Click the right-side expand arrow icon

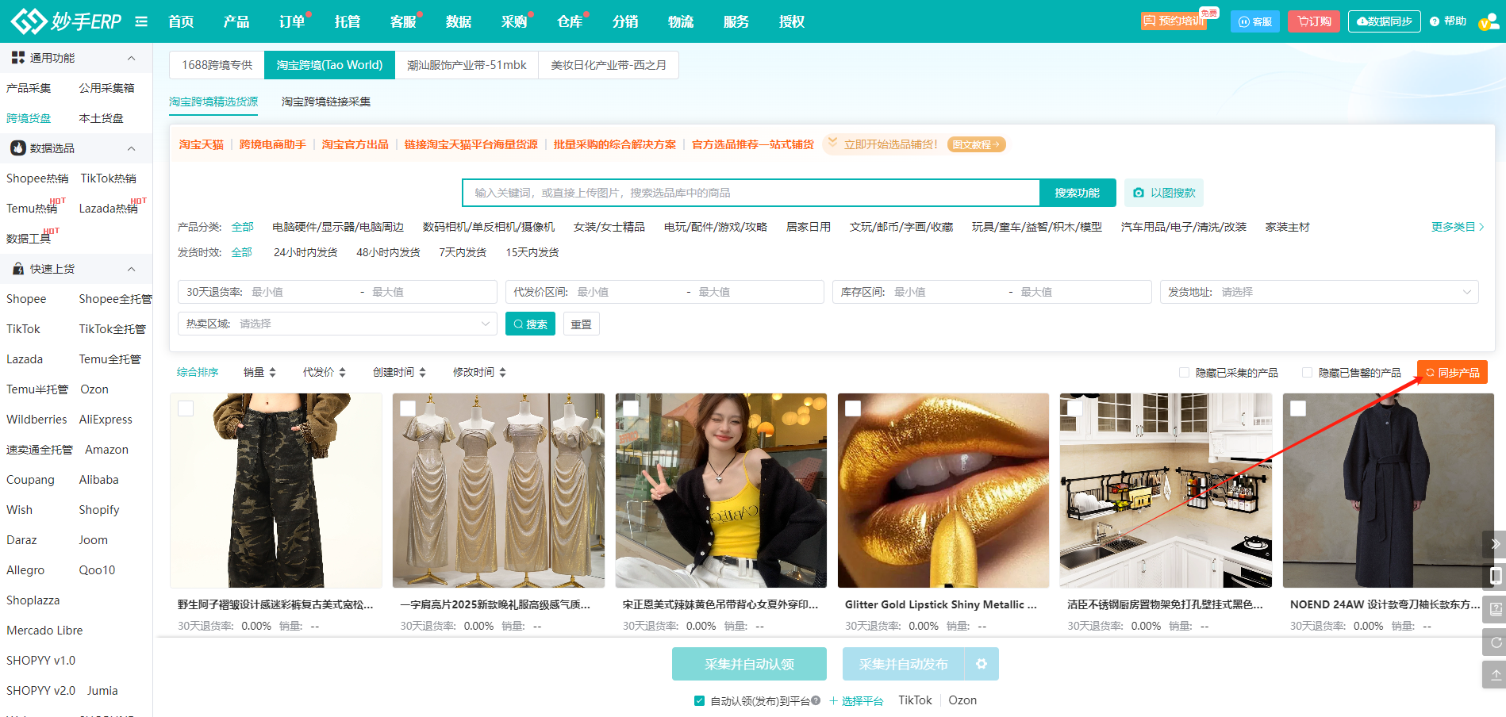(1495, 544)
